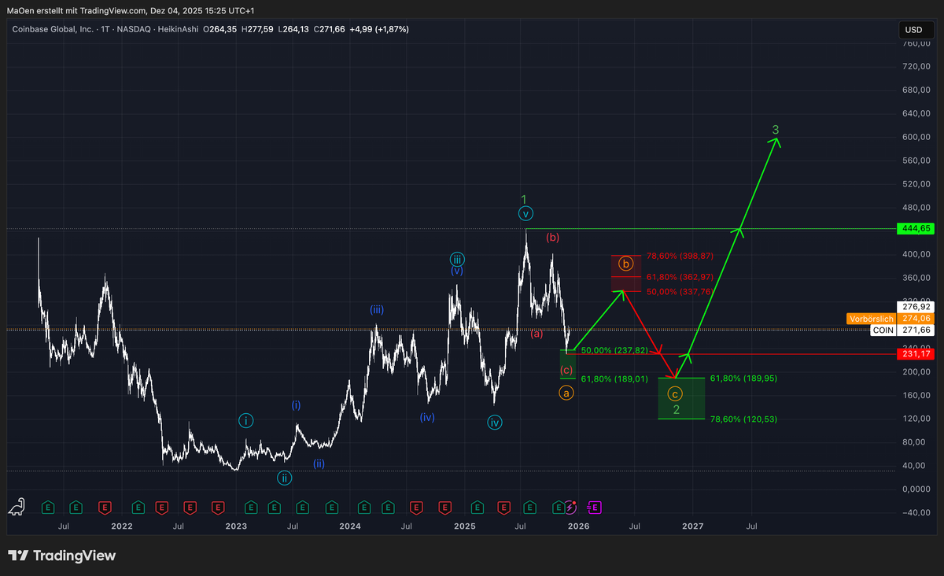Click the COIN 271,66 price label
The width and height of the screenshot is (944, 576).
(x=901, y=330)
